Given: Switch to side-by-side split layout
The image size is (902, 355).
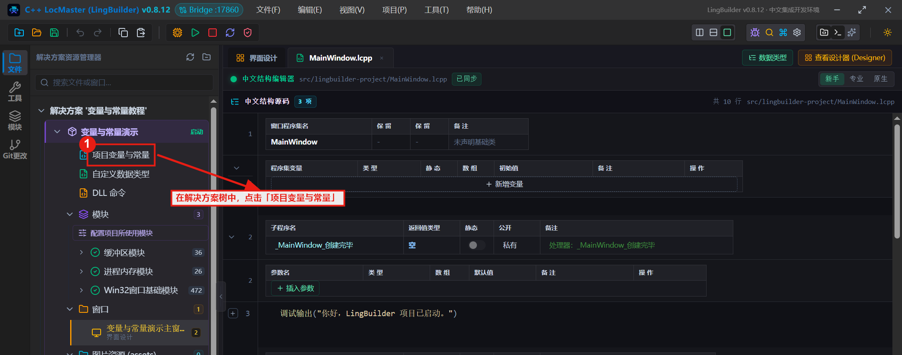Looking at the screenshot, I should (x=700, y=33).
